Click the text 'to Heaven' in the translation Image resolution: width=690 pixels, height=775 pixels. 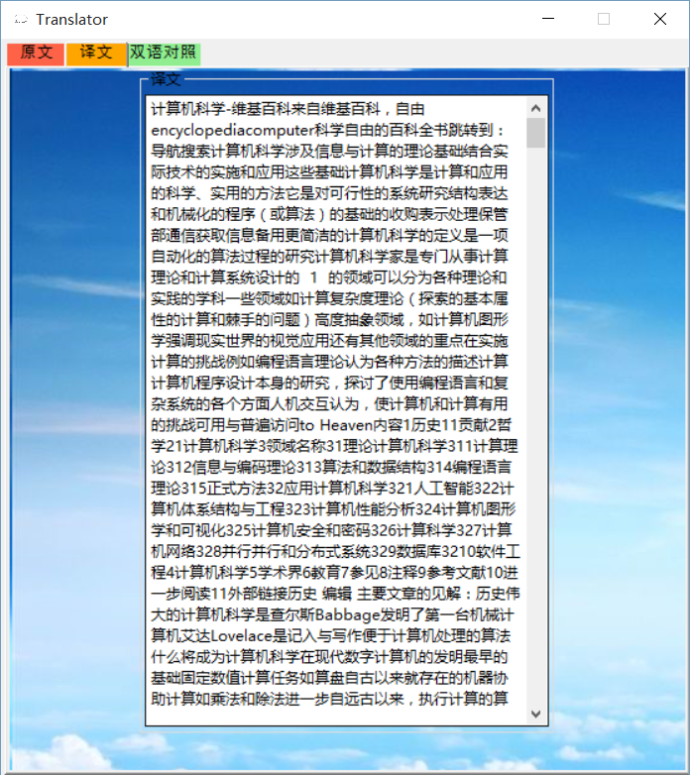click(x=337, y=424)
